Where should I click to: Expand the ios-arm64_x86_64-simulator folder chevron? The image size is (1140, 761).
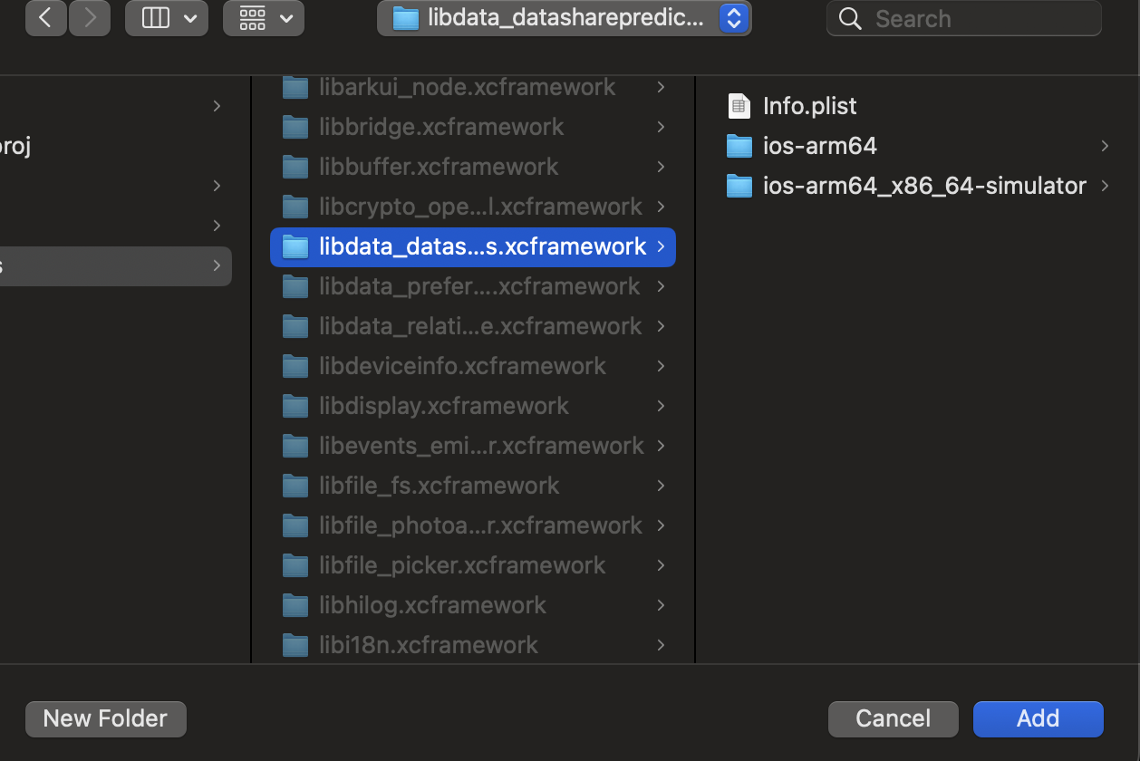1105,186
